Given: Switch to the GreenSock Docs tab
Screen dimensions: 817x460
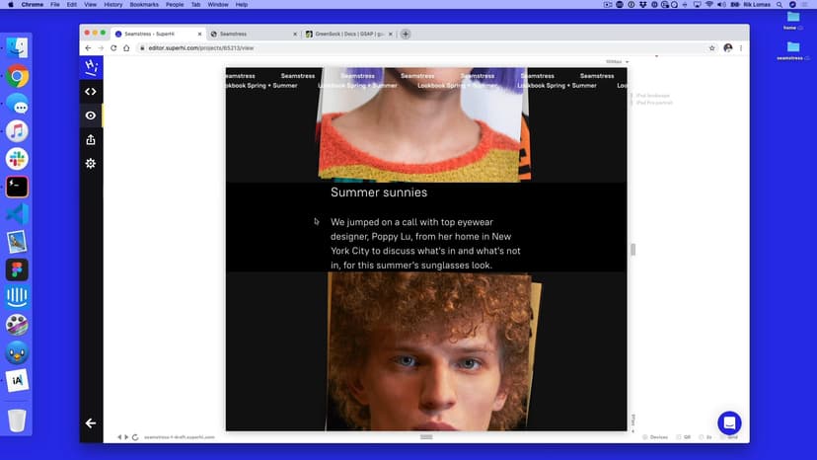Looking at the screenshot, I should (345, 34).
